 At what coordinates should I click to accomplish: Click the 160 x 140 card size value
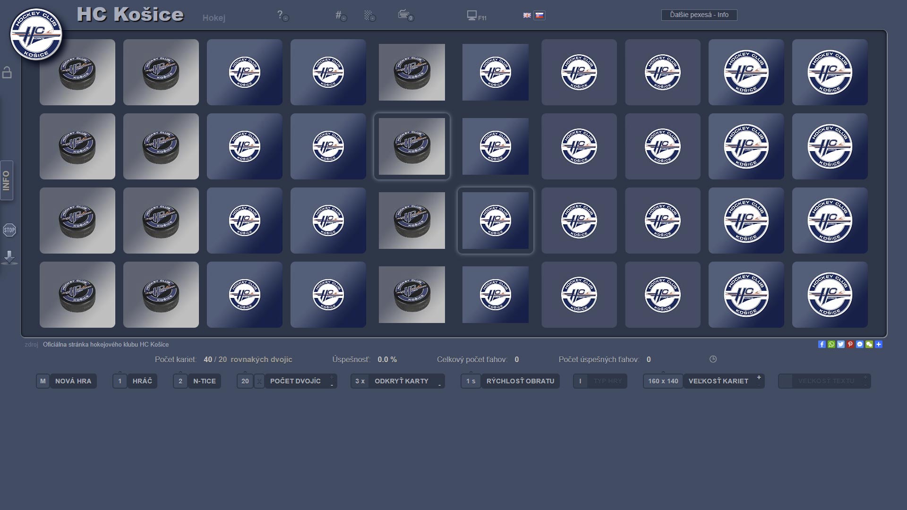click(x=663, y=381)
